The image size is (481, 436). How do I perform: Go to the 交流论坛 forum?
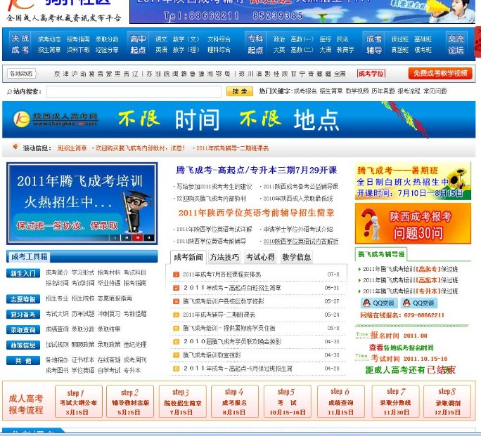pyautogui.click(x=456, y=44)
